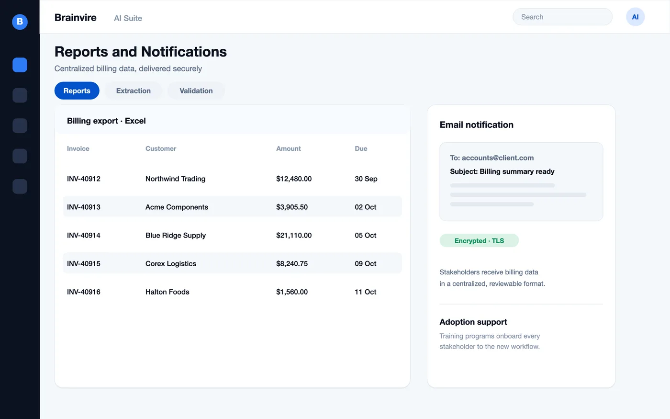Click the Search input field
The width and height of the screenshot is (670, 419).
coord(562,17)
